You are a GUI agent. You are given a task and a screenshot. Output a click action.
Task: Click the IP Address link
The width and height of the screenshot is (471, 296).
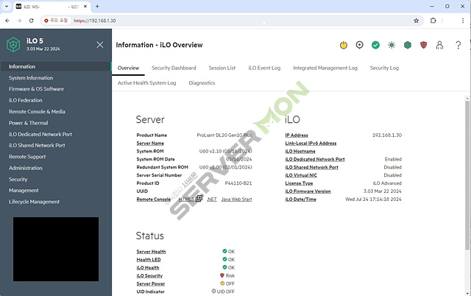coord(297,135)
